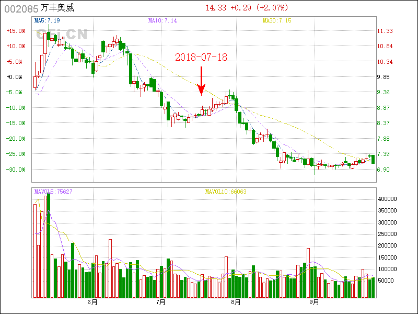The image size is (418, 314).
Task: Select the MA10:7.14 indicator label
Action: 162,20
